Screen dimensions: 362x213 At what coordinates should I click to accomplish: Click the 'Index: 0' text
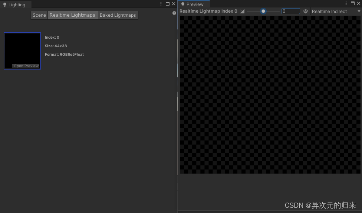pos(52,38)
